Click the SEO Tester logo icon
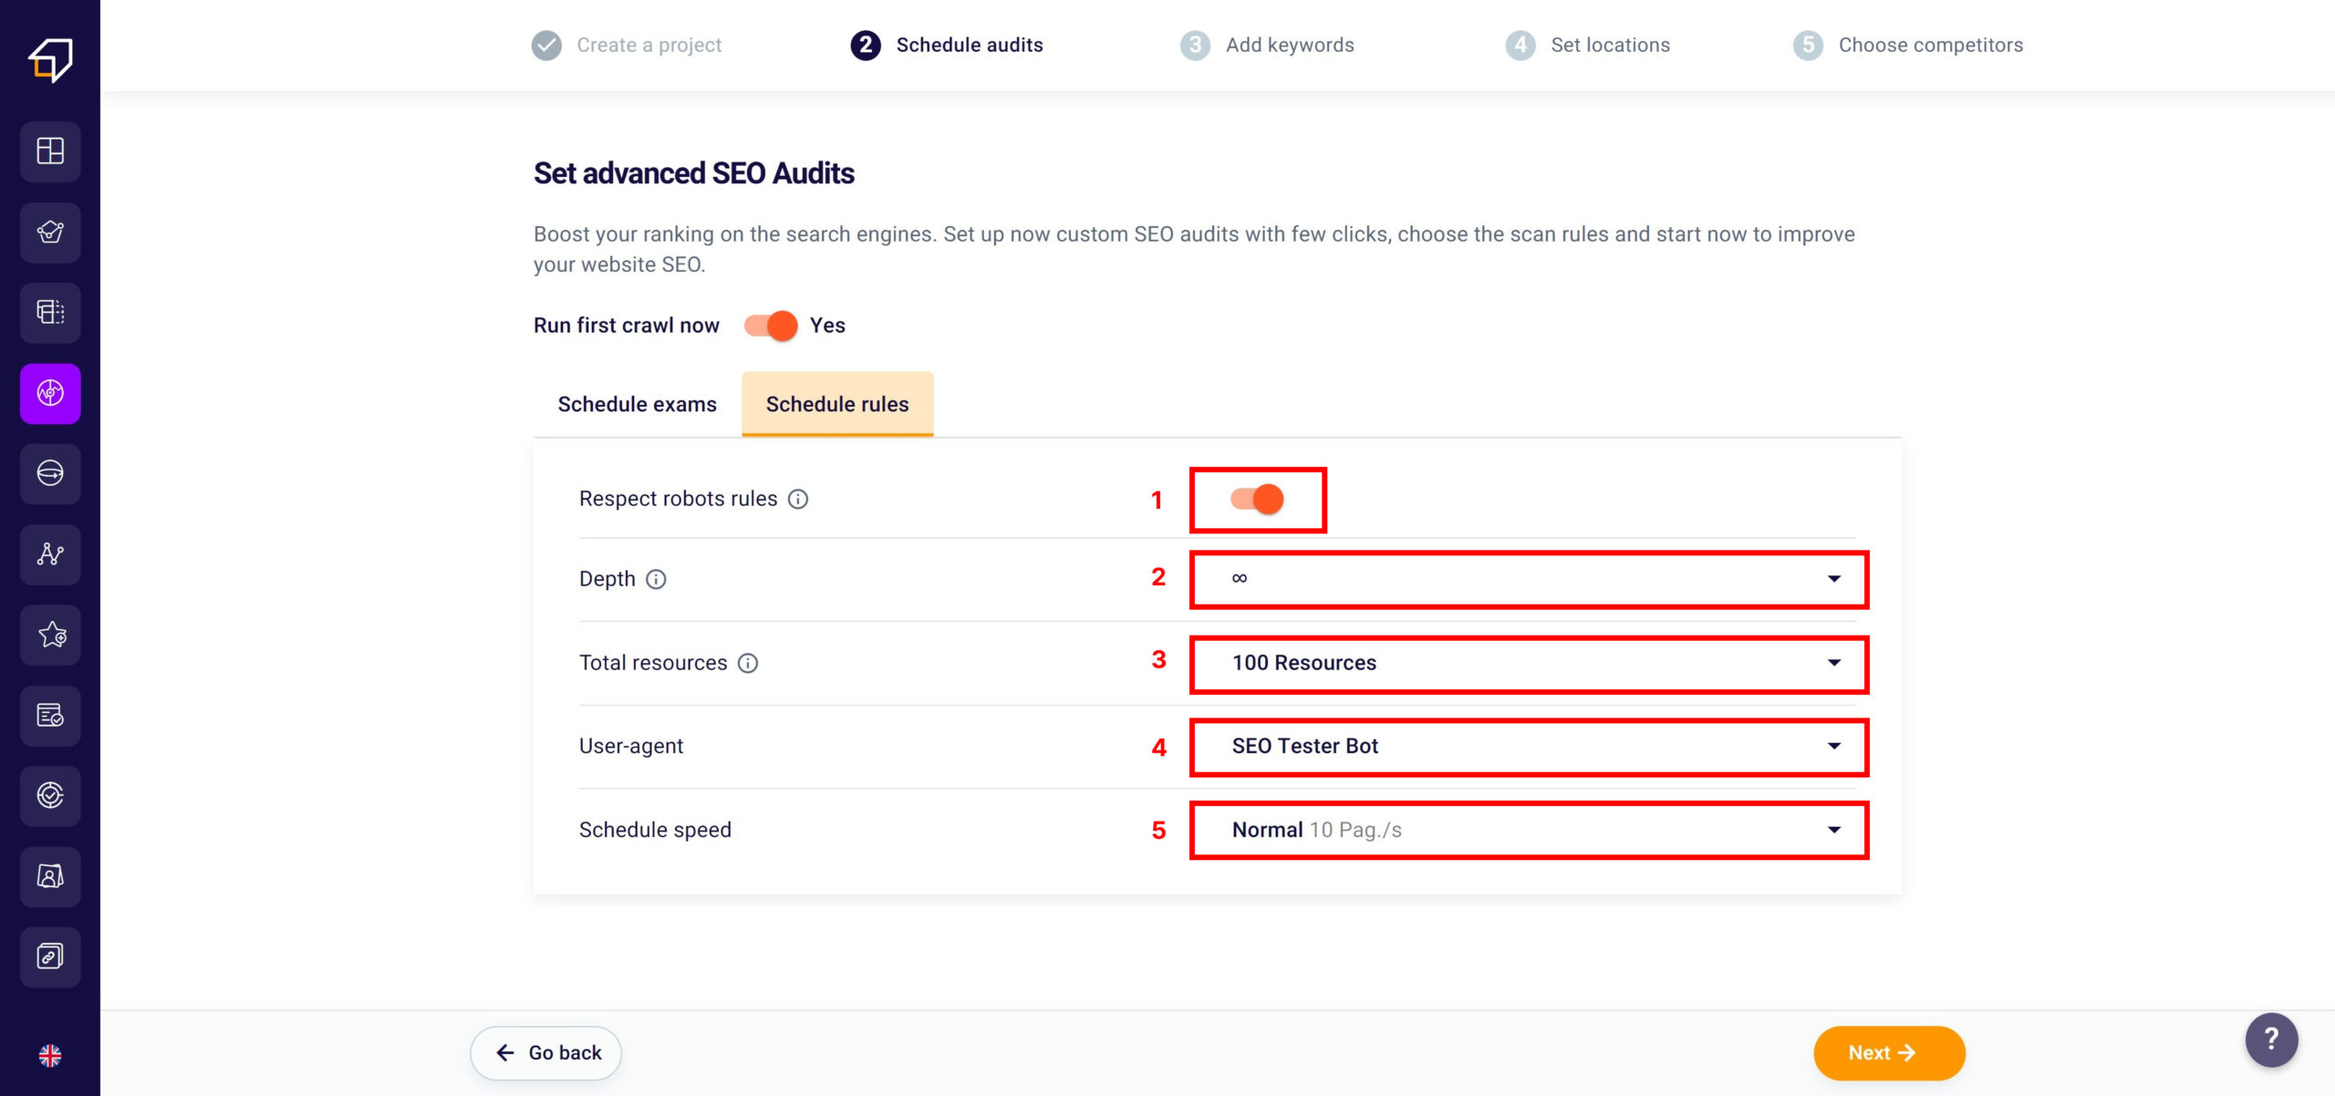2335x1096 pixels. [x=50, y=60]
